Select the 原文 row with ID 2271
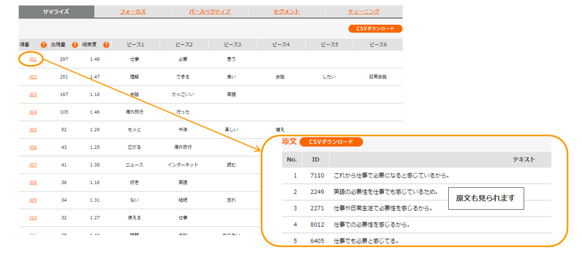Screen dimensions: 582x255 point(417,209)
